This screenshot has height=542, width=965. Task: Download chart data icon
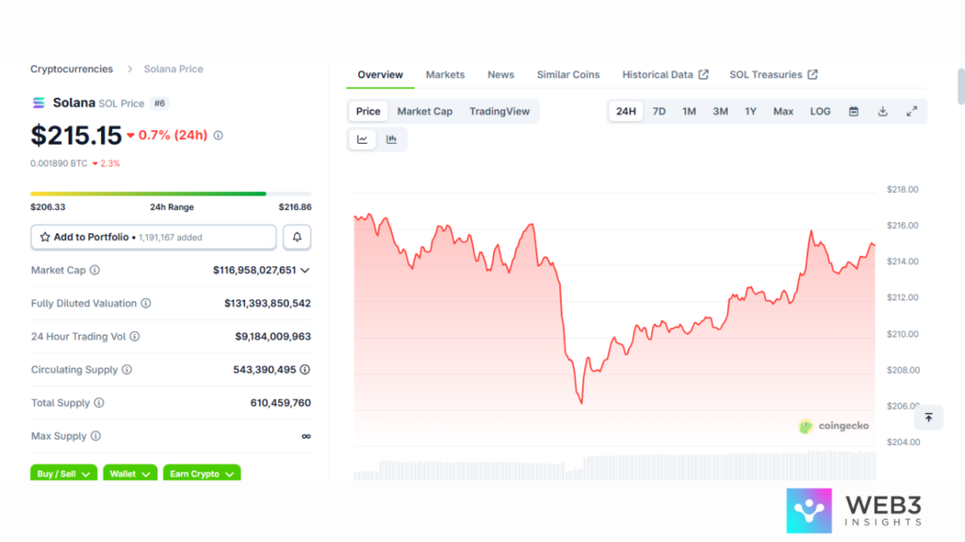click(x=882, y=111)
